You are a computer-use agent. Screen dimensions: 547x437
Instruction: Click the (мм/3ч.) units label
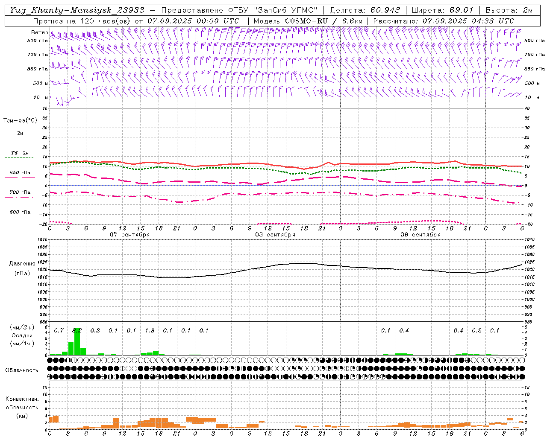click(x=22, y=327)
